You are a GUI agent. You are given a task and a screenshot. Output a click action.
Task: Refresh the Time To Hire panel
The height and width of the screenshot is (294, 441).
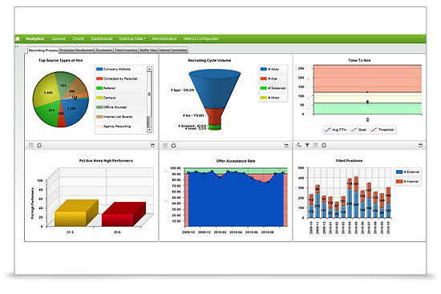tap(324, 145)
